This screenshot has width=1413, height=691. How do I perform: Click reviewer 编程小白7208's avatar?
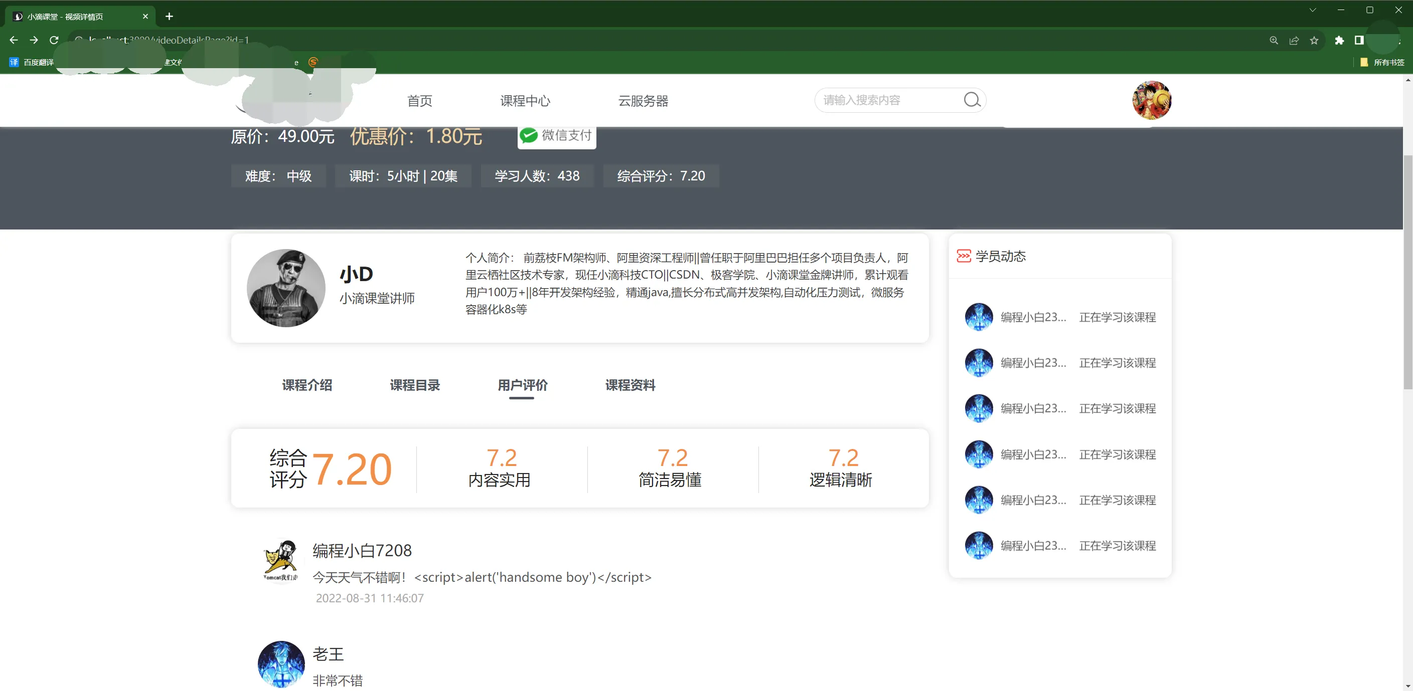[281, 561]
